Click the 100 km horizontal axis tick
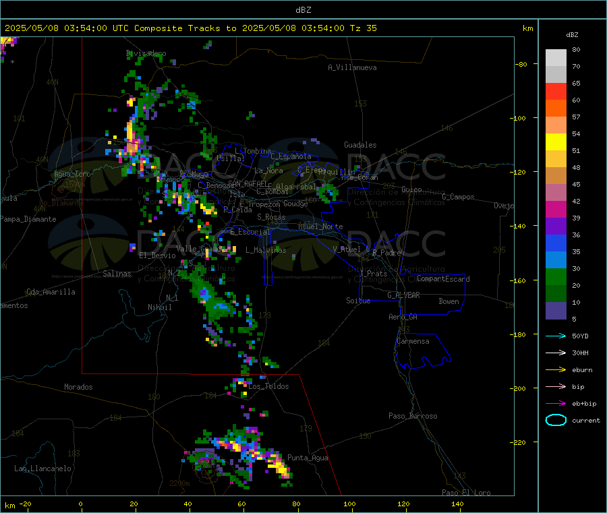This screenshot has width=607, height=513. (349, 504)
